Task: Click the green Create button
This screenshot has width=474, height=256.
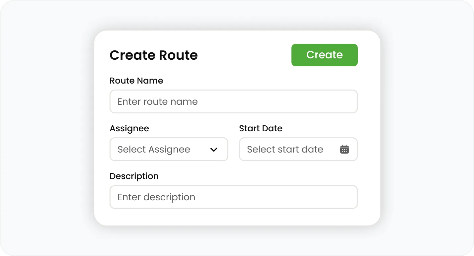Action: coord(324,55)
